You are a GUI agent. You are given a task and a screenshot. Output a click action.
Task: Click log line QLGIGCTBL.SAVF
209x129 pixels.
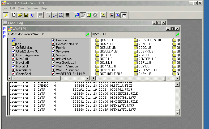[73, 98]
